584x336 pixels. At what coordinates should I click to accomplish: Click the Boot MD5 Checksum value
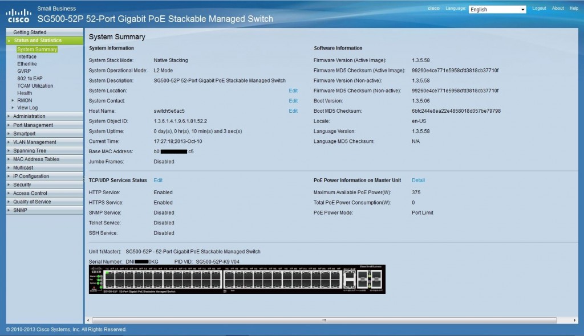point(456,111)
